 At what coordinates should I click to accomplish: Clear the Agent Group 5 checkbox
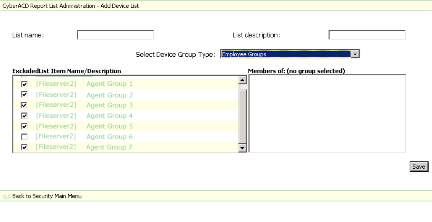click(x=25, y=126)
